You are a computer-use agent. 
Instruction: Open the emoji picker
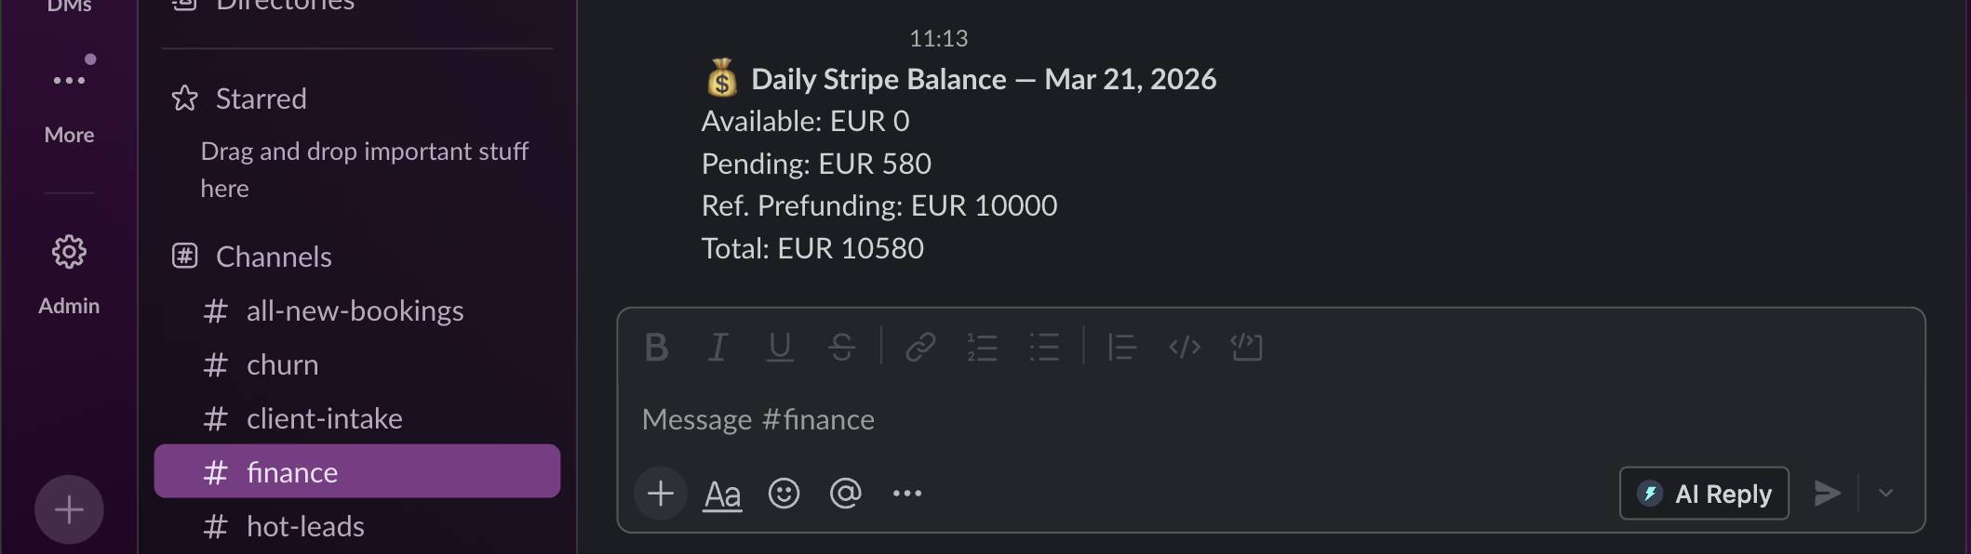tap(784, 493)
